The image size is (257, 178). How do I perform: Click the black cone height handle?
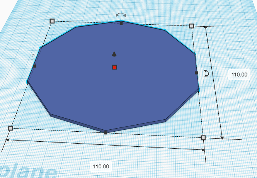(114, 54)
